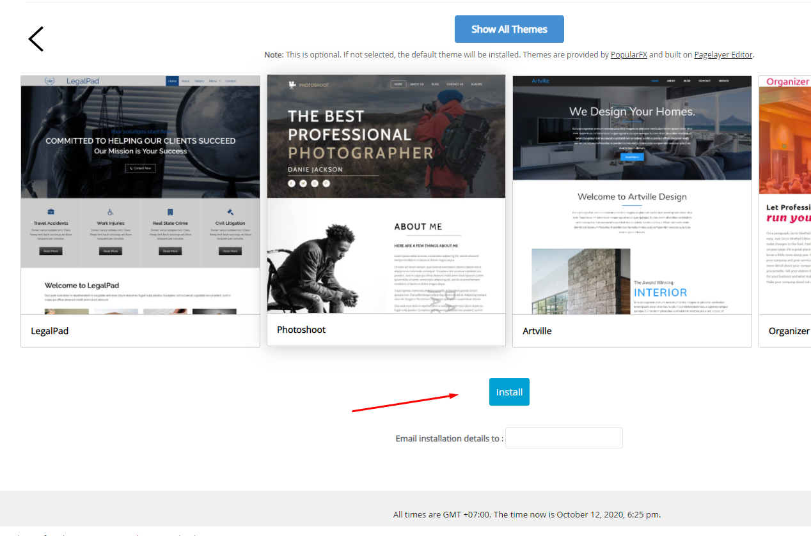Click the Facebook icon under Danie Jackson
This screenshot has height=536, width=811.
(x=292, y=183)
